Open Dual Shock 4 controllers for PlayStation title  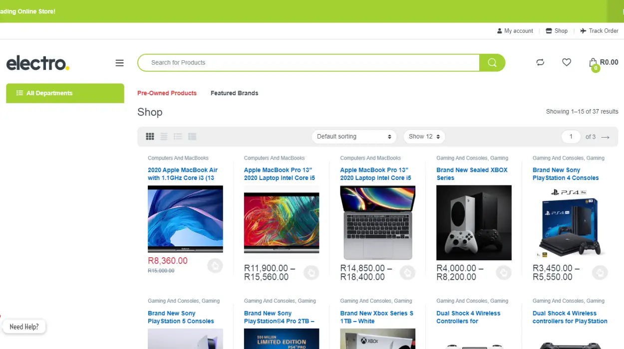tap(570, 317)
